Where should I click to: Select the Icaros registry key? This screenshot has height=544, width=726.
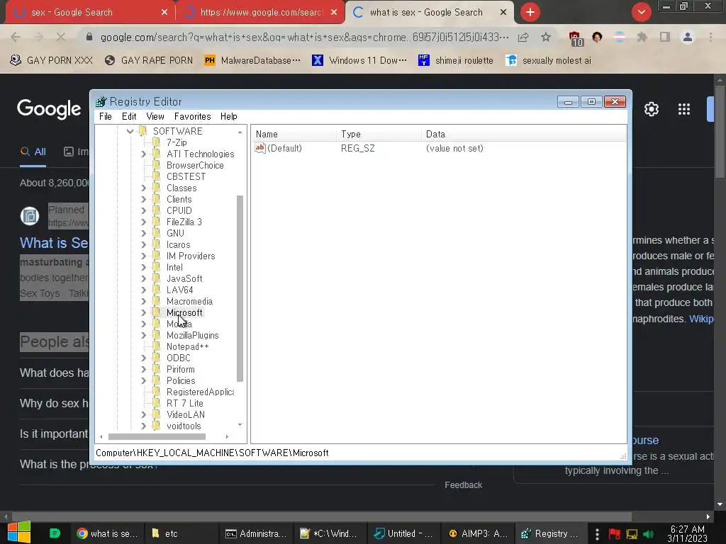[x=178, y=244]
